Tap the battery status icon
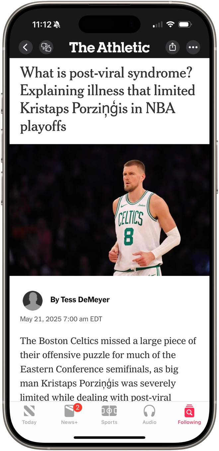Screen dimensions: 219x451 tap(184, 25)
